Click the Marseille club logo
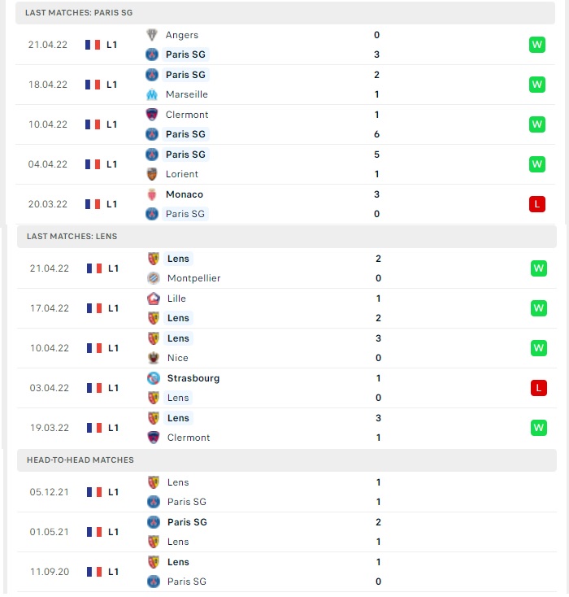Image resolution: width=569 pixels, height=597 pixels. (x=152, y=94)
